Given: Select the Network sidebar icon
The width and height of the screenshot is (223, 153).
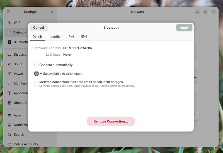Looking at the screenshot, I should point(9,32).
